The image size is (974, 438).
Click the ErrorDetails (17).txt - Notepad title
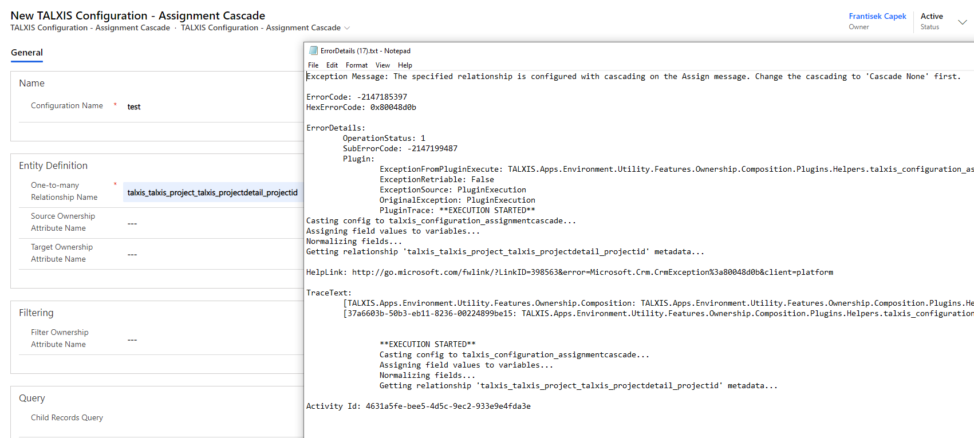(x=365, y=51)
